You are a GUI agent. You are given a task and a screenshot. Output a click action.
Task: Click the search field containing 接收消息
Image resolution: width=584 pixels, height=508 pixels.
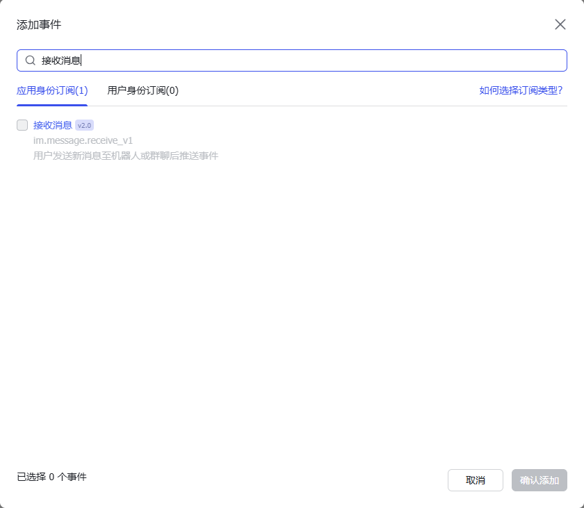(x=292, y=60)
